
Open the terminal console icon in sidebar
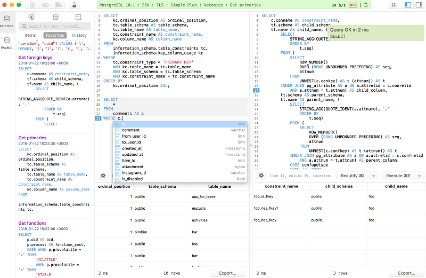click(78, 18)
